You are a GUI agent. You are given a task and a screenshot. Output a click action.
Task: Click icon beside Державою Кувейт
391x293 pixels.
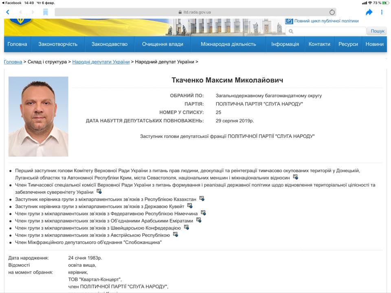190,206
